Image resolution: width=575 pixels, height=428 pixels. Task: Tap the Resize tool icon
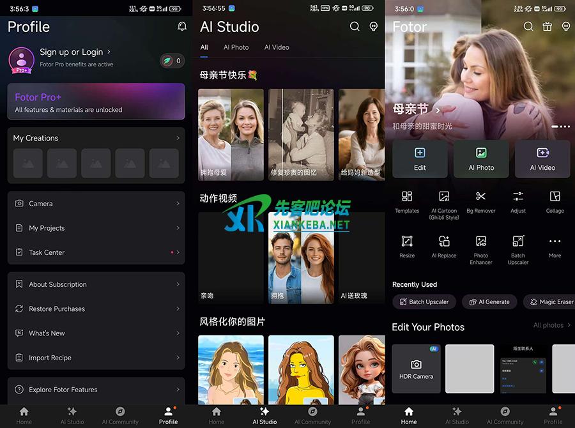pos(407,241)
